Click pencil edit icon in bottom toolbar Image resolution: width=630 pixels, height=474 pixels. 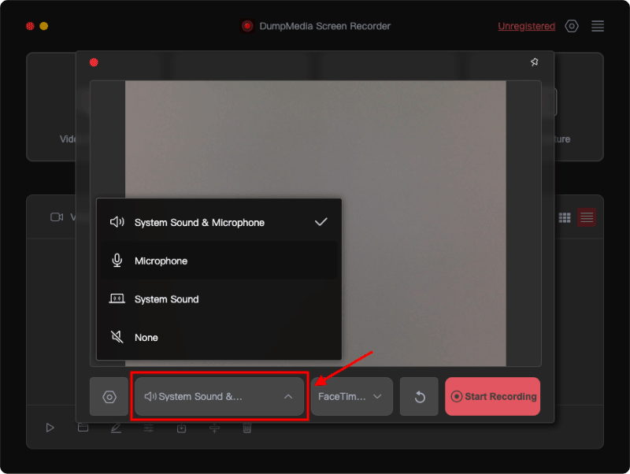click(116, 428)
